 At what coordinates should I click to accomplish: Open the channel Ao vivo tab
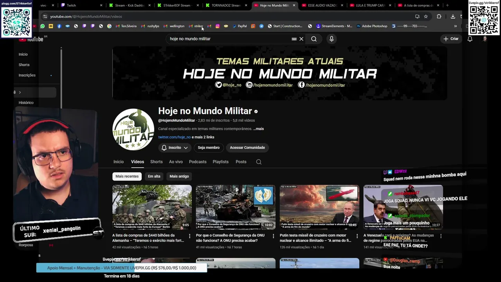(176, 162)
